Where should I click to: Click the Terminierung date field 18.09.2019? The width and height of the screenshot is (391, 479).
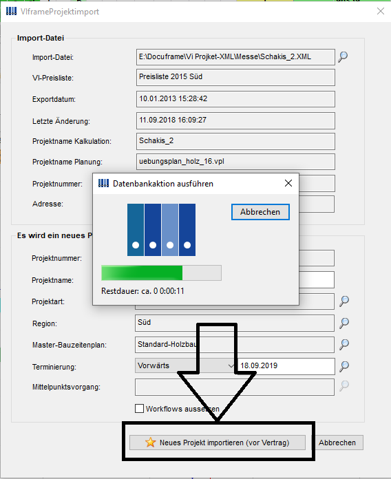pos(286,366)
